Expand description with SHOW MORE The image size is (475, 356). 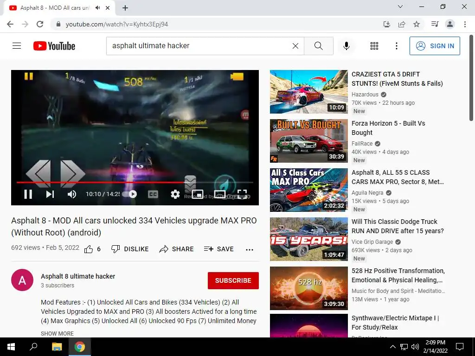57,334
